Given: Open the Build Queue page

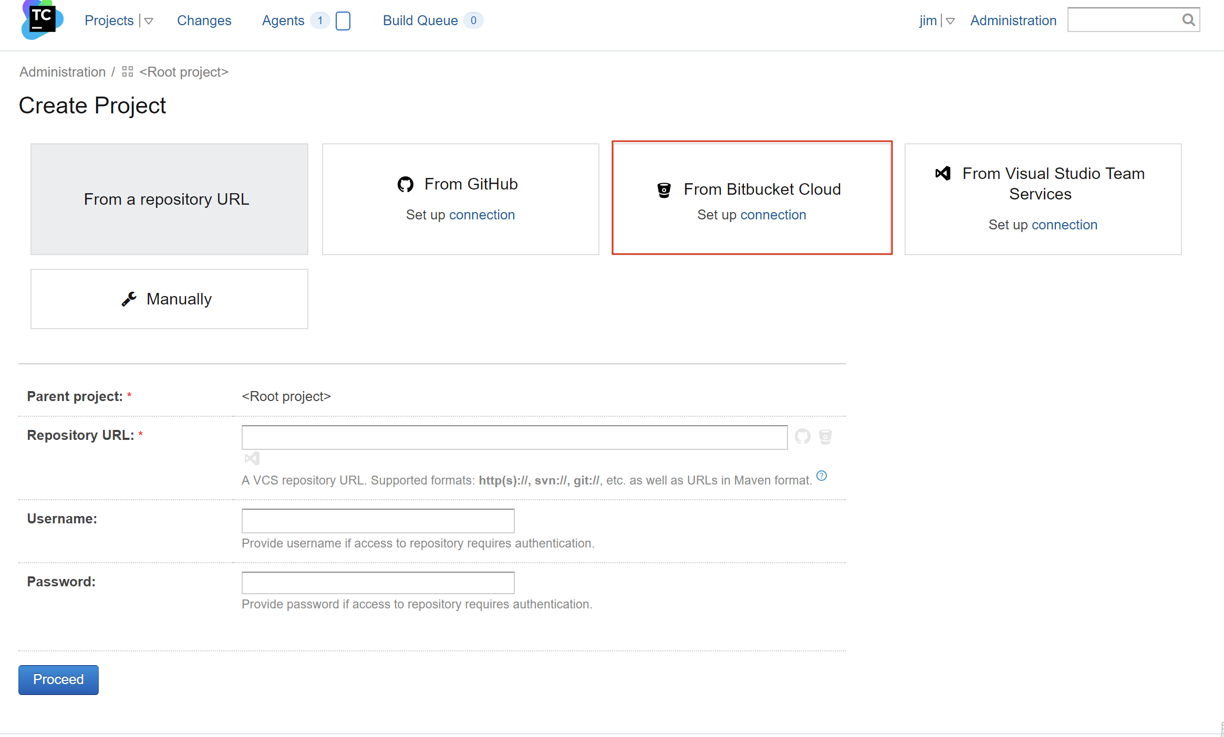Looking at the screenshot, I should 420,20.
